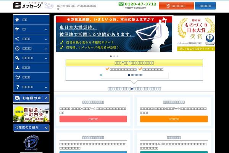
Task: Expand the question mark menu item dropdown arrow
Action: point(46,88)
